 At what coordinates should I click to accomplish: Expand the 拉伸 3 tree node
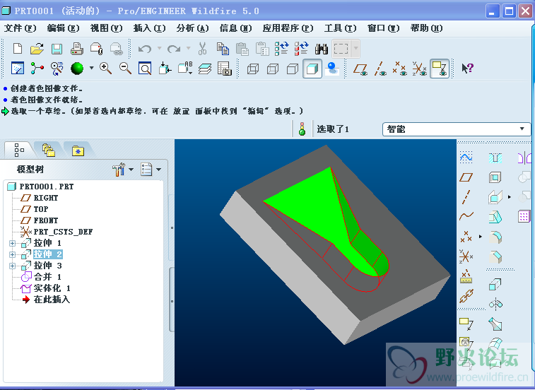[x=12, y=266]
